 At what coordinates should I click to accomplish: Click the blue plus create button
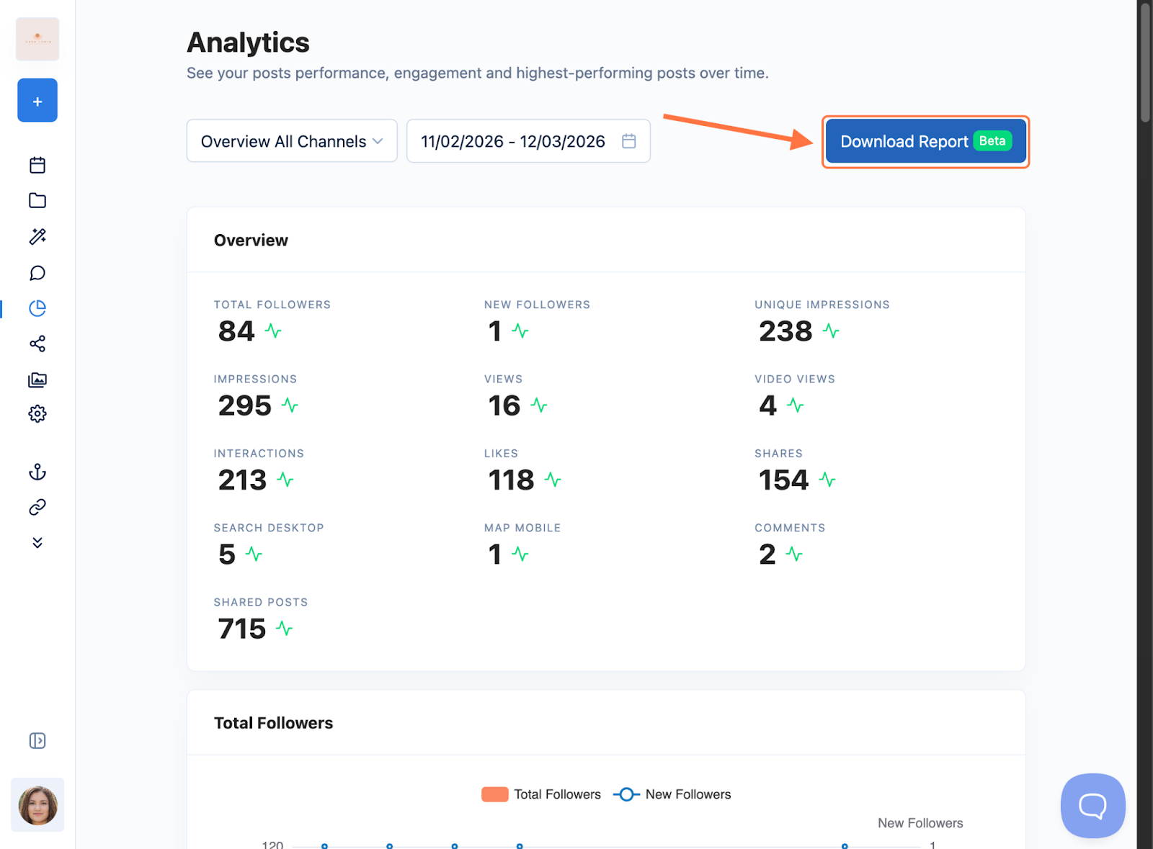[37, 100]
